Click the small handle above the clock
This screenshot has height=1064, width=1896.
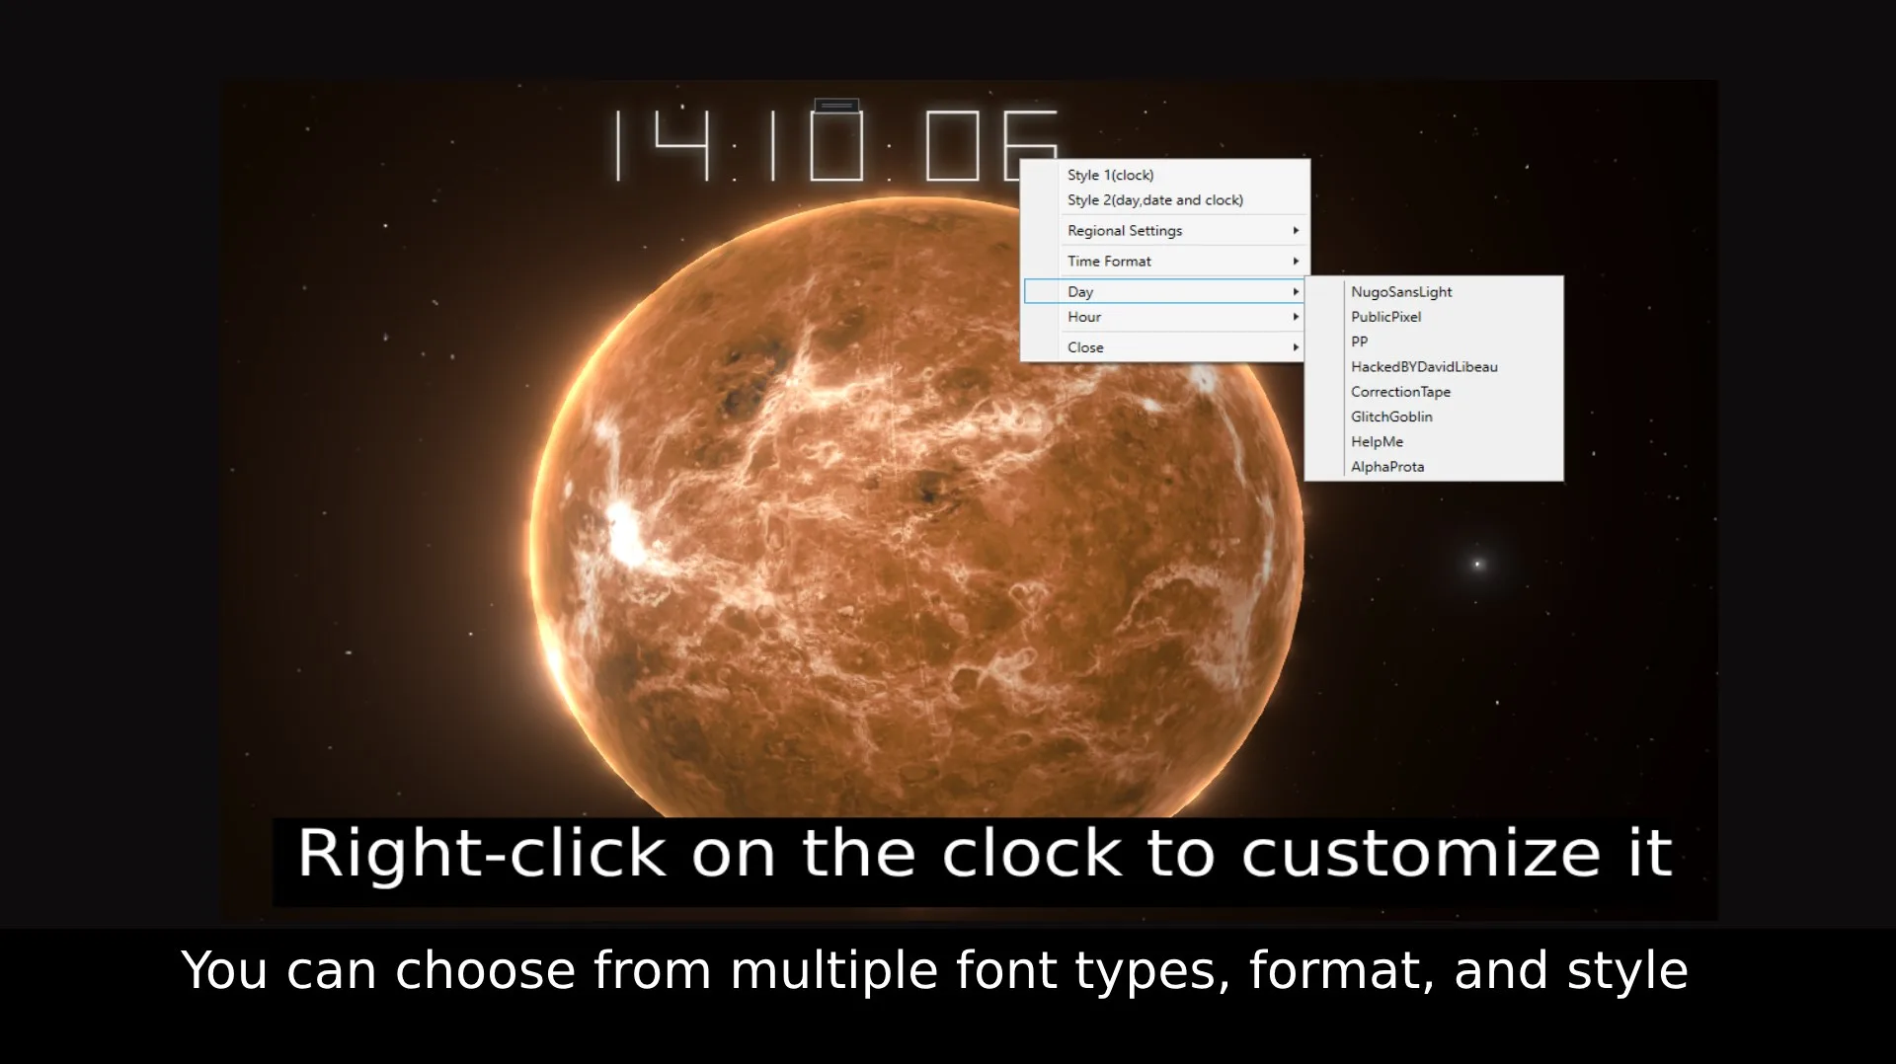(x=836, y=105)
